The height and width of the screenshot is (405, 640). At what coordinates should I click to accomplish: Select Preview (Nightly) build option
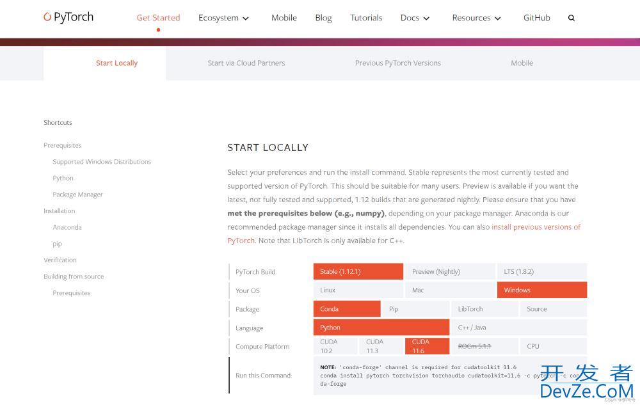coord(450,272)
